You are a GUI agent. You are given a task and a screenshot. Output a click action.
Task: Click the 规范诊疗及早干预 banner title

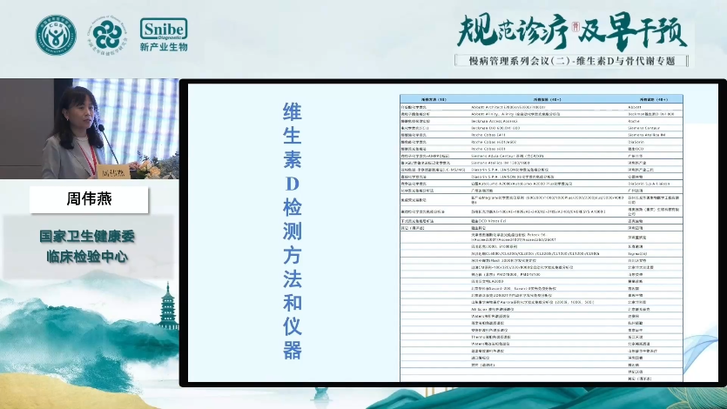point(571,32)
